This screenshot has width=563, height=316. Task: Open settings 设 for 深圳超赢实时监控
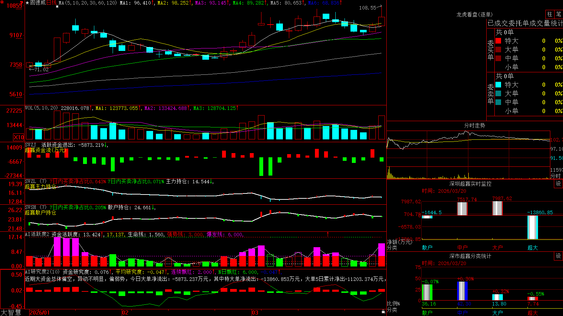click(x=558, y=184)
